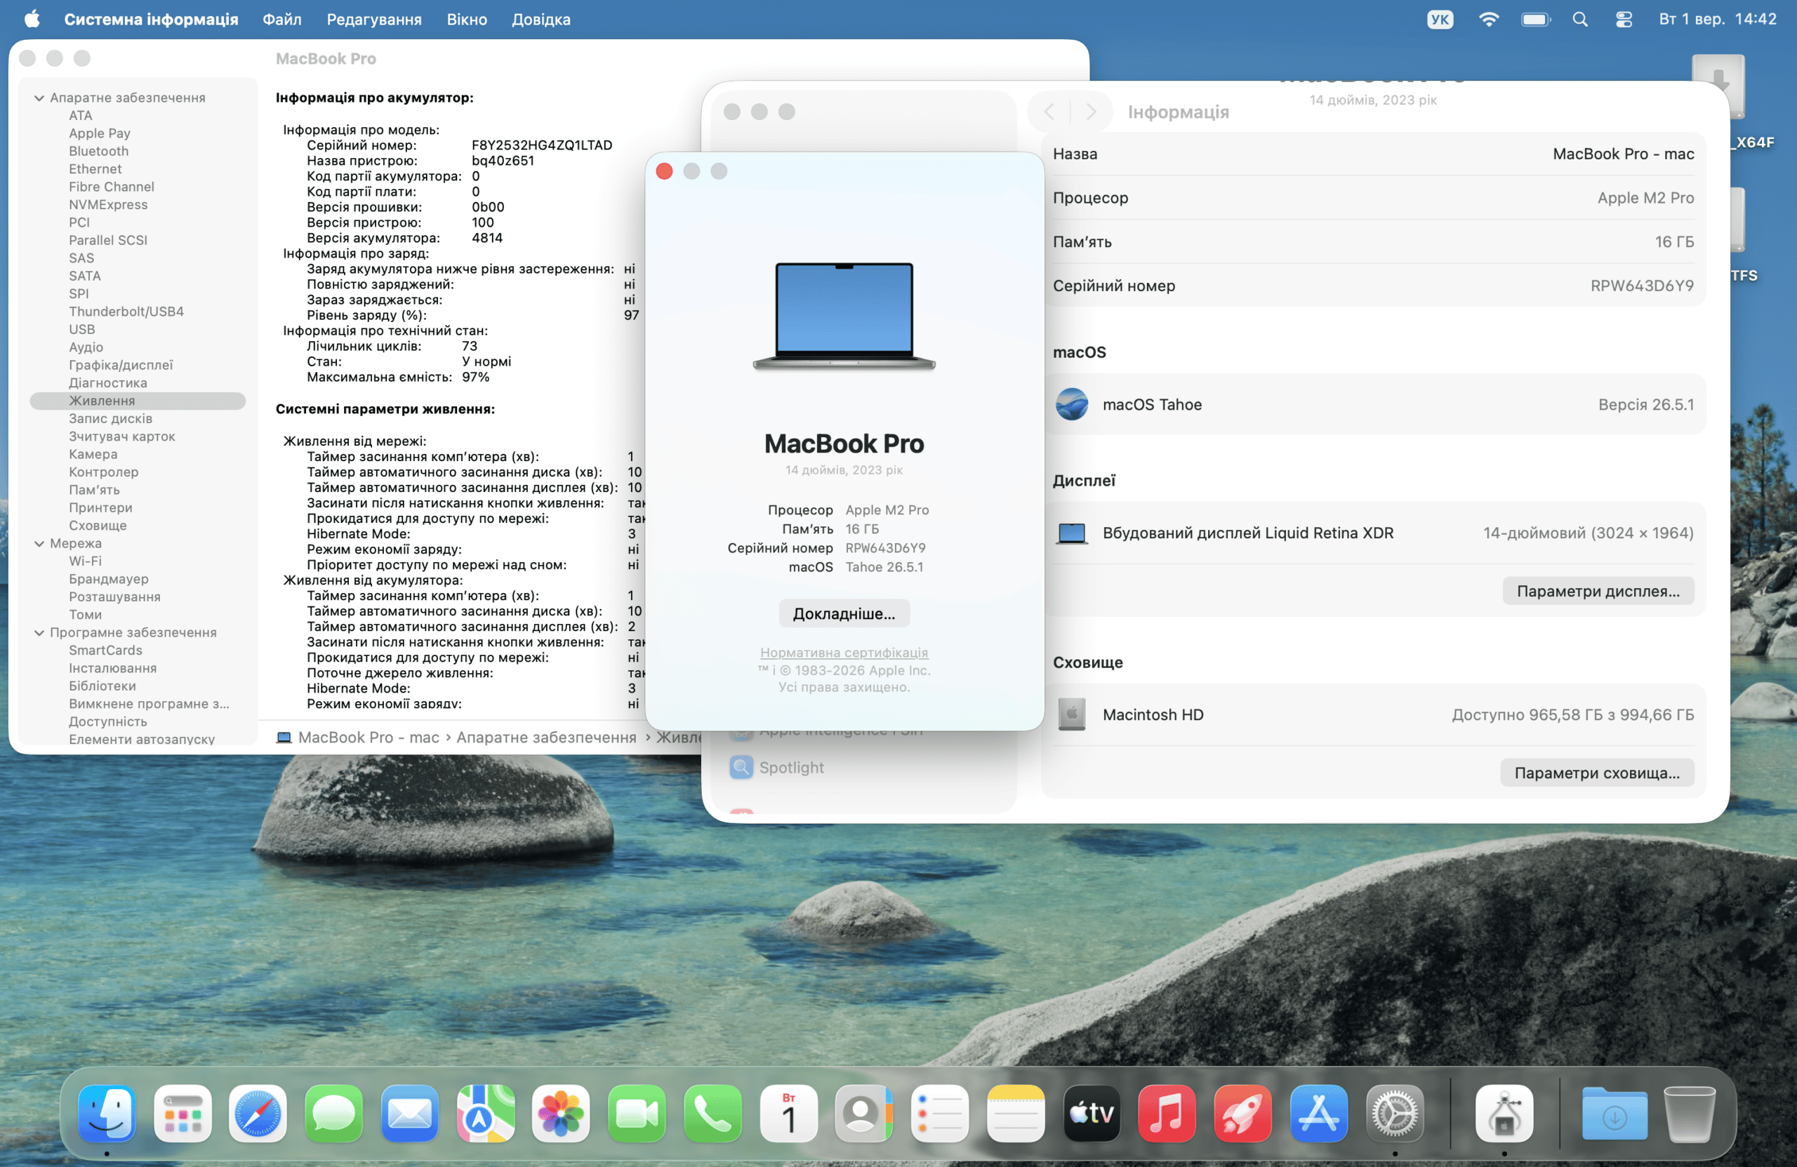Open the Довідка menu
The image size is (1797, 1167).
click(x=541, y=19)
